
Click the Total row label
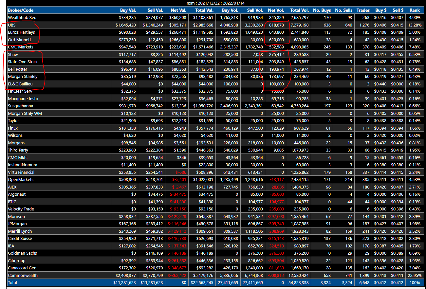(12, 282)
